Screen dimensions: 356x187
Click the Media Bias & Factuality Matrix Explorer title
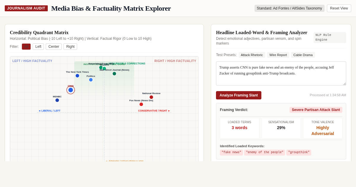point(111,8)
